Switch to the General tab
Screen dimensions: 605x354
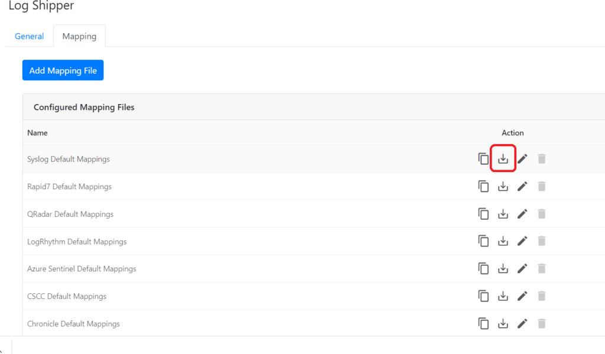pos(30,36)
